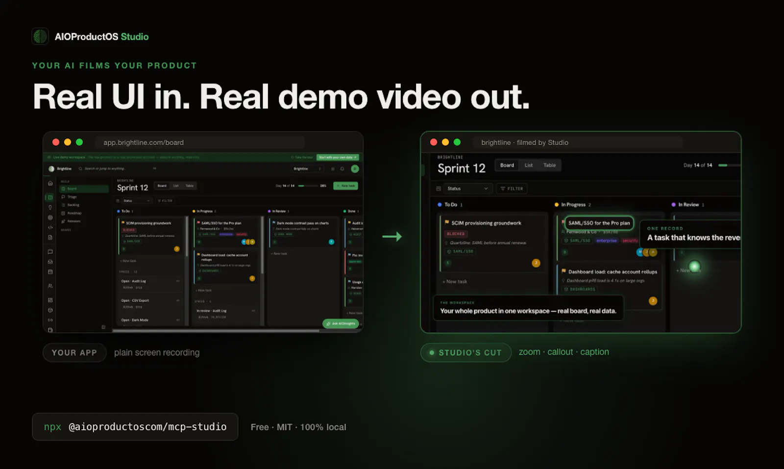
Task: Click the active board icon in the left app sidebar
Action: 50,197
